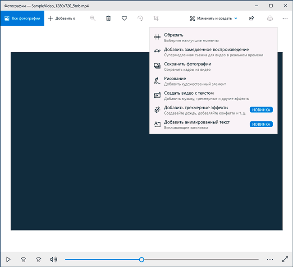The width and height of the screenshot is (293, 267).
Task: Choose 'Добавить трехмерные эффекты' entry
Action: coord(213,110)
